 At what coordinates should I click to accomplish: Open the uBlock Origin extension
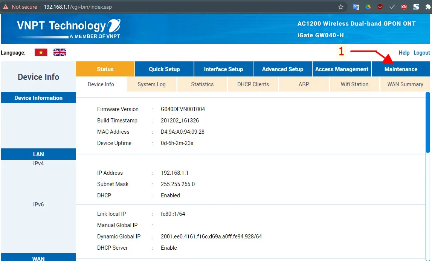(x=380, y=7)
